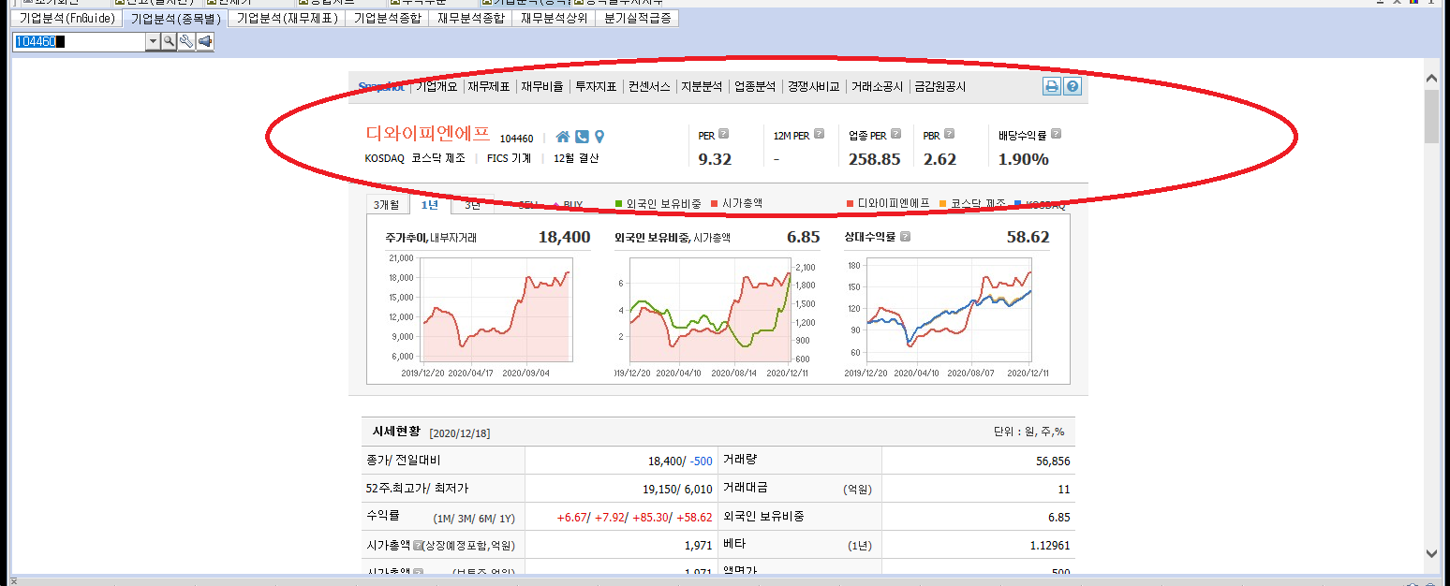Click the help icon beside the PER label

point(723,135)
